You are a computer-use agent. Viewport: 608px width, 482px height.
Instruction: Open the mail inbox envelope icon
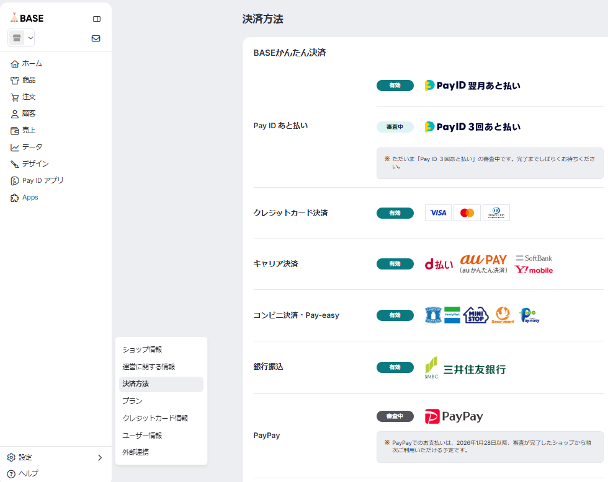coord(96,38)
